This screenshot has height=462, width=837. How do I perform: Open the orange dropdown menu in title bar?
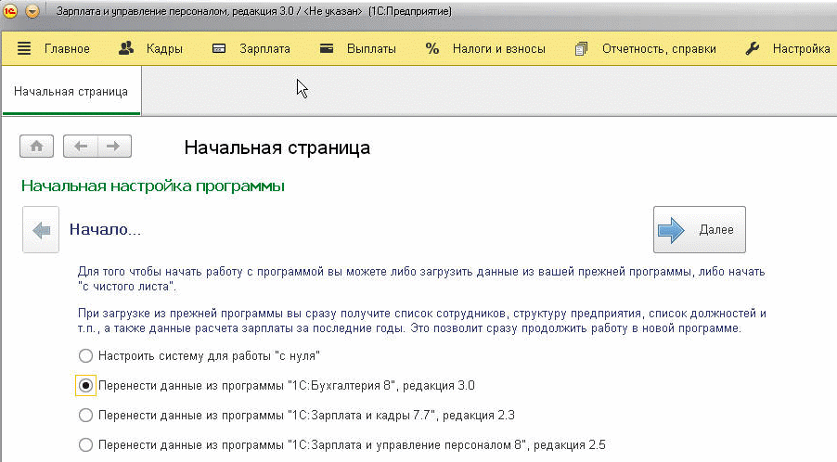[32, 11]
